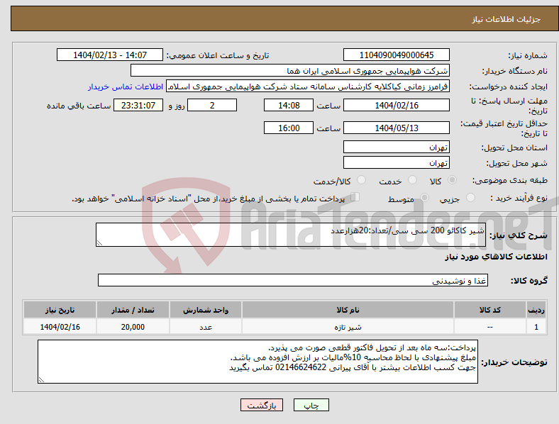Screen dimensions: 559x424
Task: Click the response deadline date 1404/02/16 field
Action: [x=396, y=106]
